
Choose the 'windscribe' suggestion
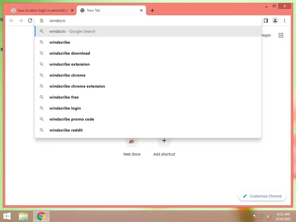[148, 42]
